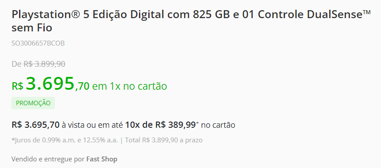
Task: Click the 'Total R$ 3.899,90 a prazo' text
Action: pos(164,140)
